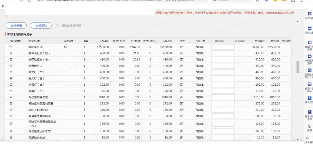Screen dimensions: 313x144
Task: Click the 定损编辑 button
Action: [x=16, y=26]
